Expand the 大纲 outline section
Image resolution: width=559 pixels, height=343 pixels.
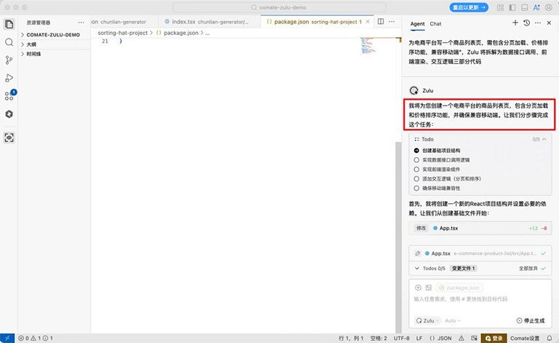31,44
